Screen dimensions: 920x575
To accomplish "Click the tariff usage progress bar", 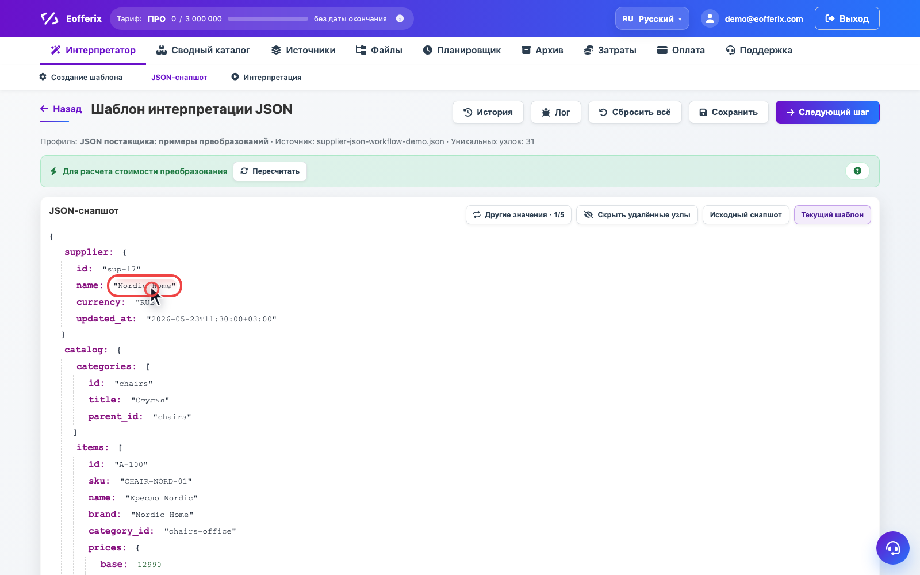I will tap(268, 18).
